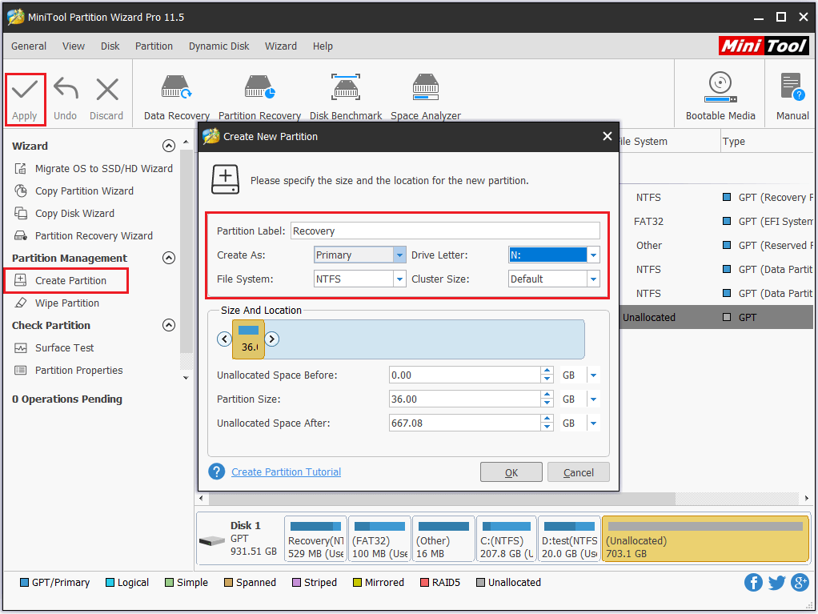Click the Apply checkmark icon
Screen dimensions: 818x614
(x=25, y=90)
